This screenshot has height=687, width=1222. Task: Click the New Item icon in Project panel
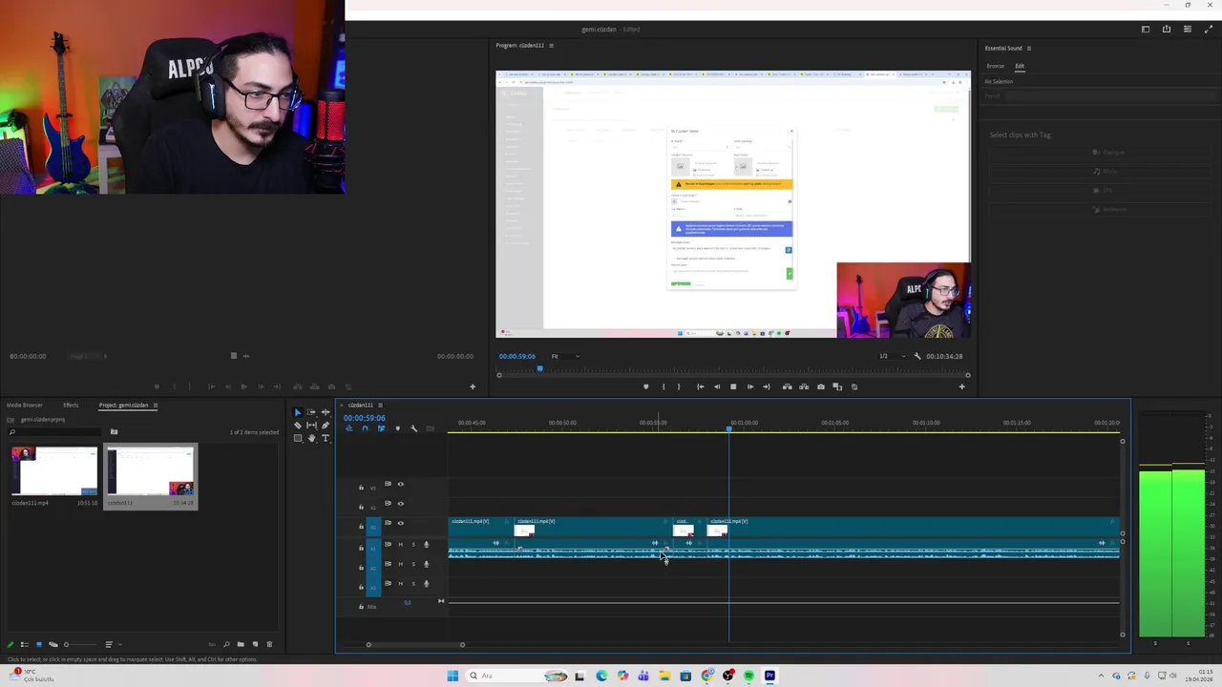coord(255,644)
